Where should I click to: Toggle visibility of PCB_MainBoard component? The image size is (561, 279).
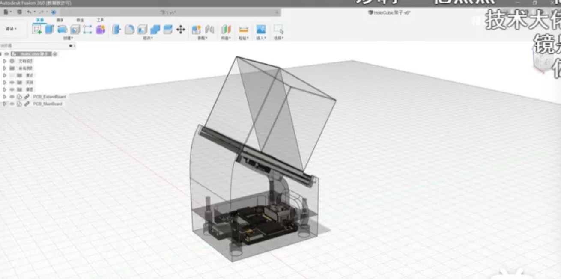click(x=12, y=104)
